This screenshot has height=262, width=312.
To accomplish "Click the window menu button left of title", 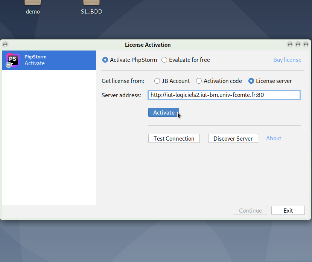I will coord(5,44).
